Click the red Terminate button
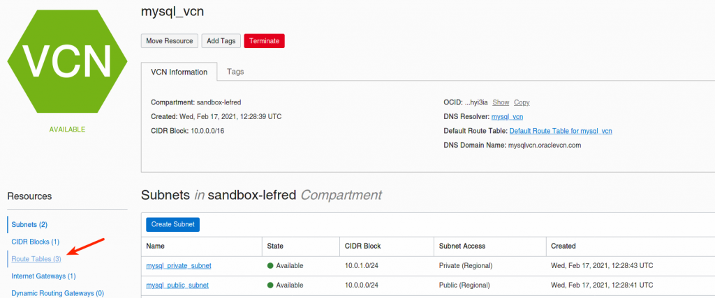This screenshot has height=298, width=715. (x=264, y=41)
